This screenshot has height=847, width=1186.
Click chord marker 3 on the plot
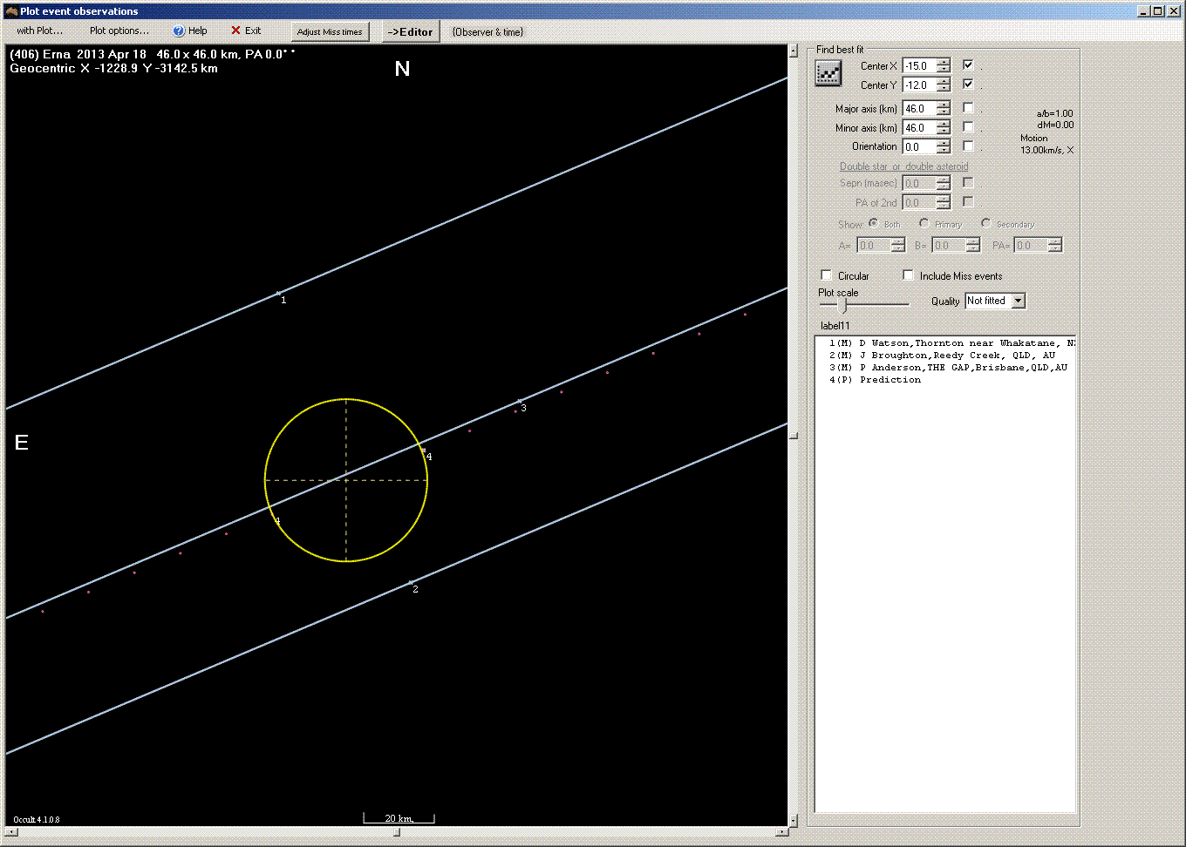[x=520, y=402]
